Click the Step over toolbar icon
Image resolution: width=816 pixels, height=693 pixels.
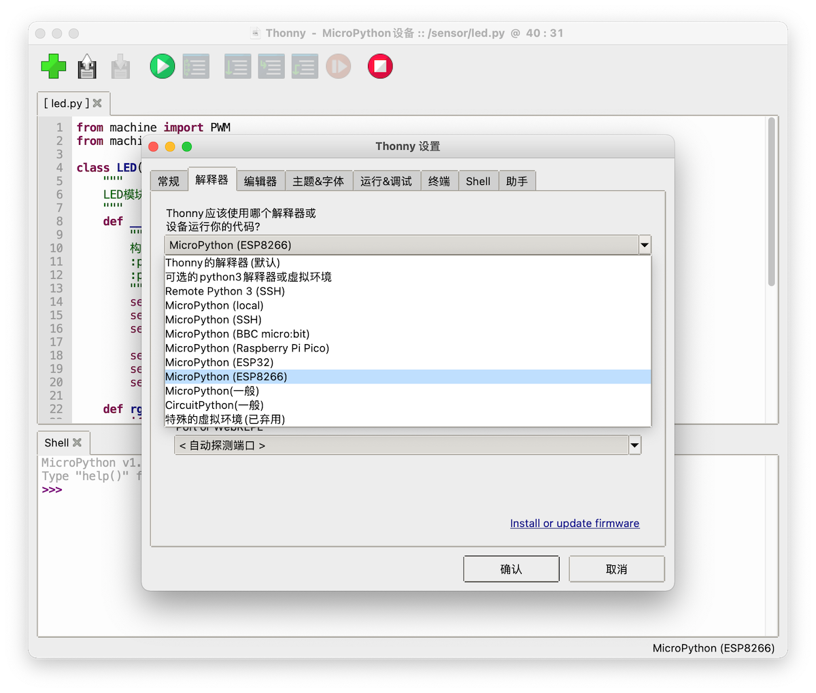click(237, 67)
